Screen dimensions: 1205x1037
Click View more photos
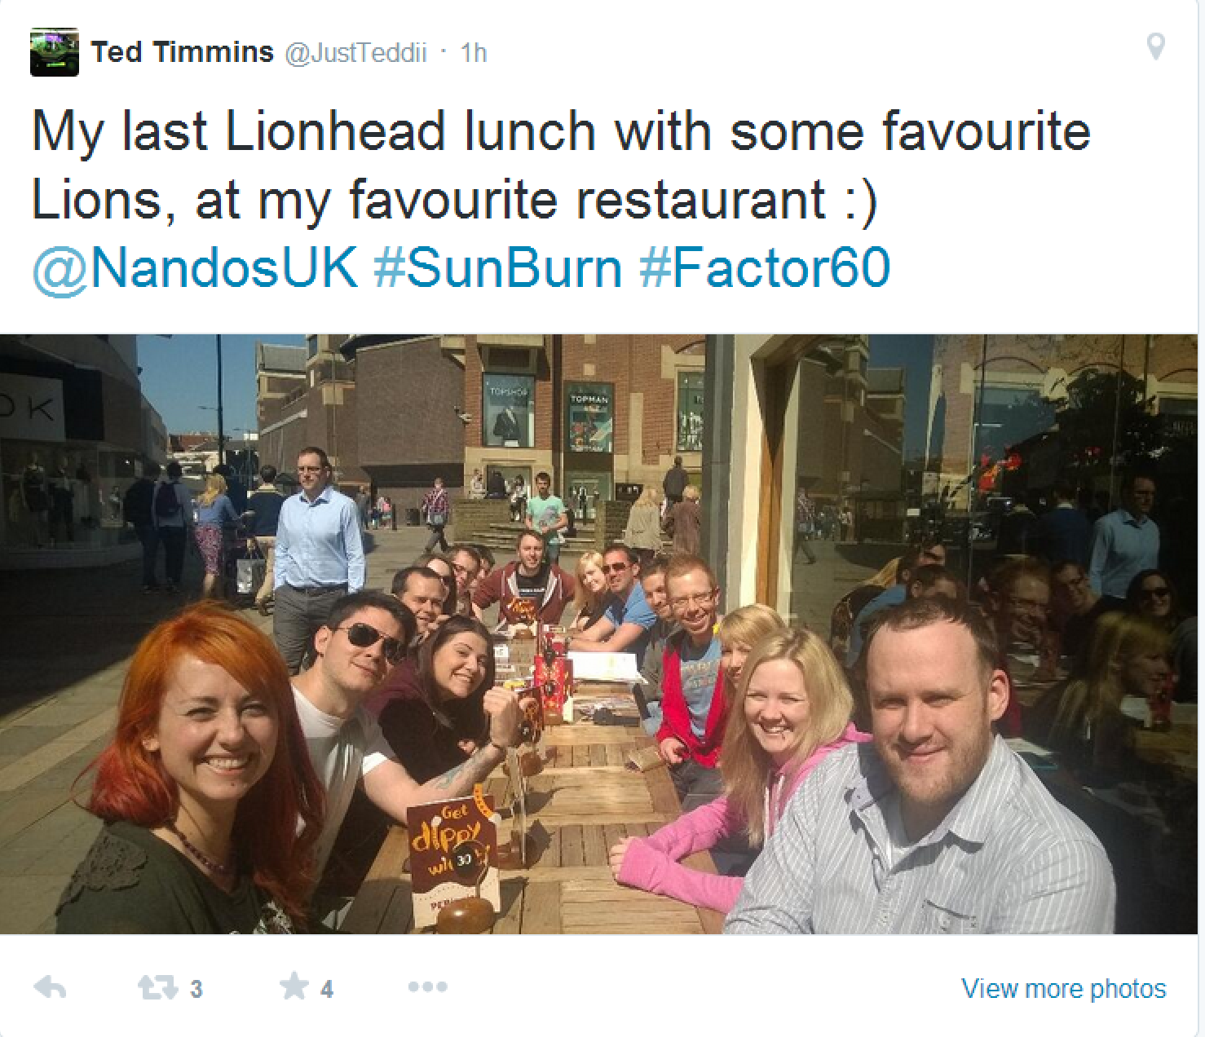pyautogui.click(x=1063, y=988)
